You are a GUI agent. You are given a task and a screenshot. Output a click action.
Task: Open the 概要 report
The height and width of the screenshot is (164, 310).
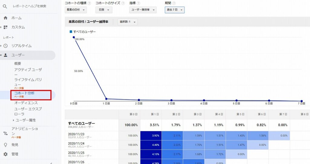pyautogui.click(x=18, y=64)
